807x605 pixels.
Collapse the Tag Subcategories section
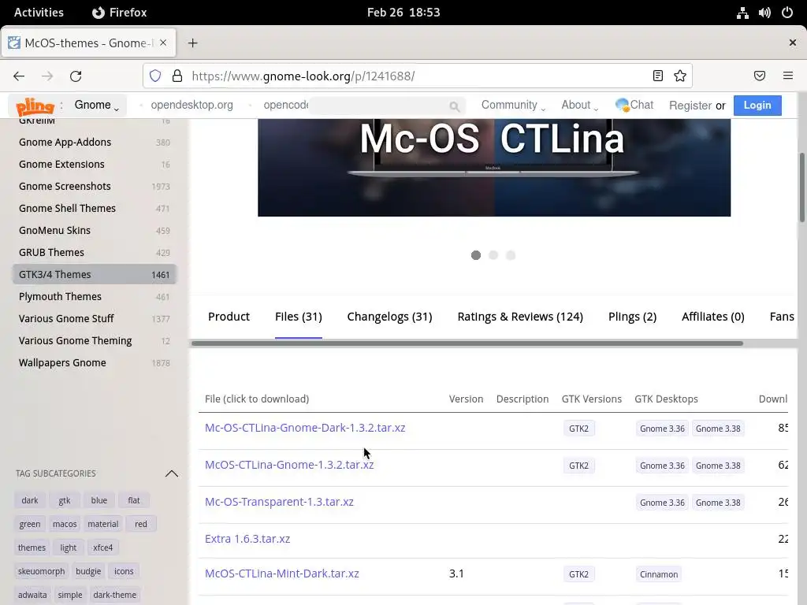click(x=171, y=473)
